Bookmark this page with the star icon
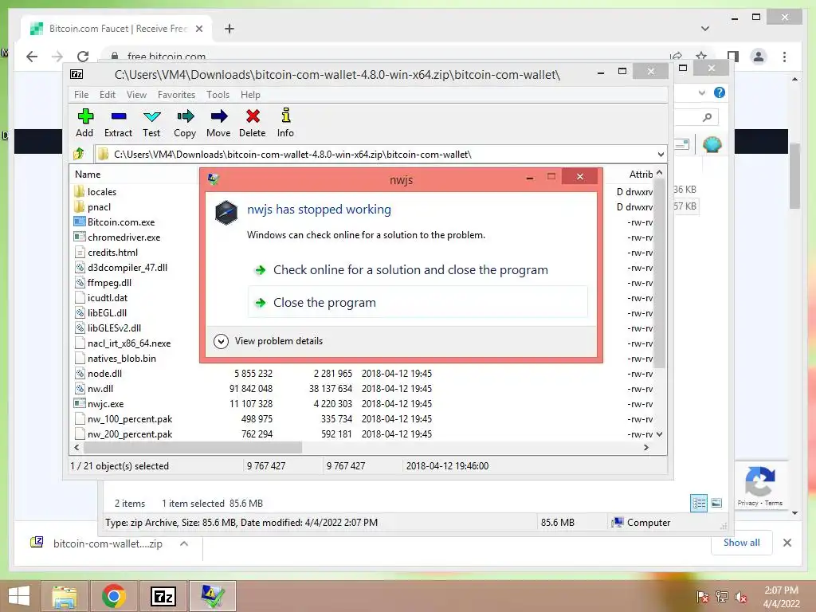 click(701, 56)
